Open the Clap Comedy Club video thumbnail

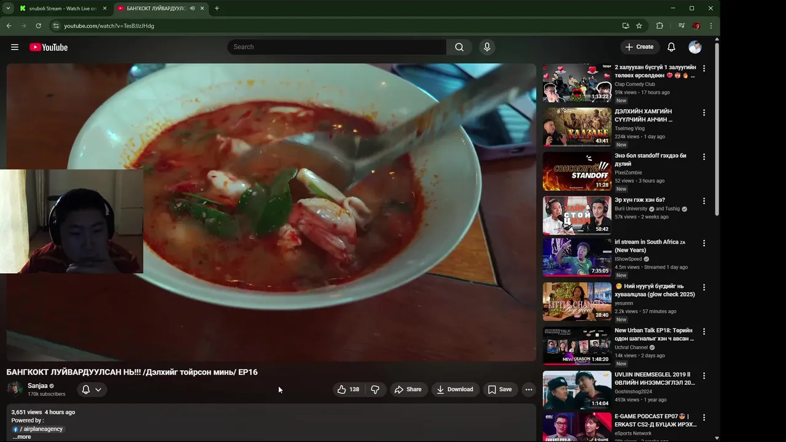(x=577, y=83)
